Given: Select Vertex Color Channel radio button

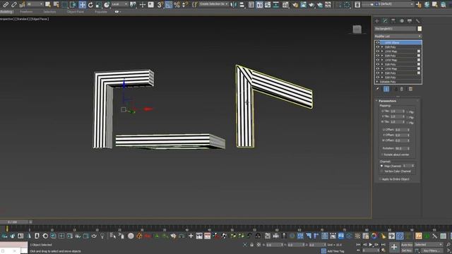Looking at the screenshot, I should pyautogui.click(x=381, y=171).
